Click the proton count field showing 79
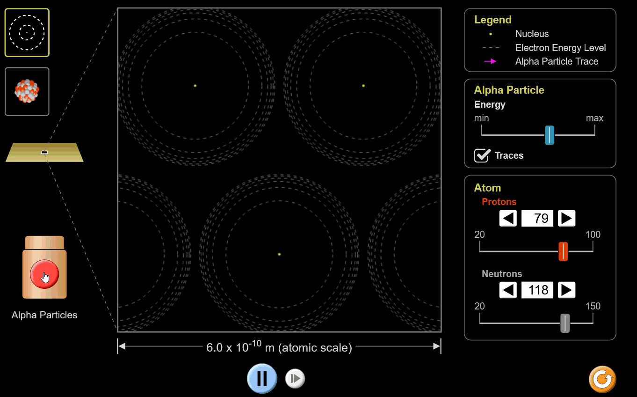Viewport: 637px width, 397px height. click(537, 218)
